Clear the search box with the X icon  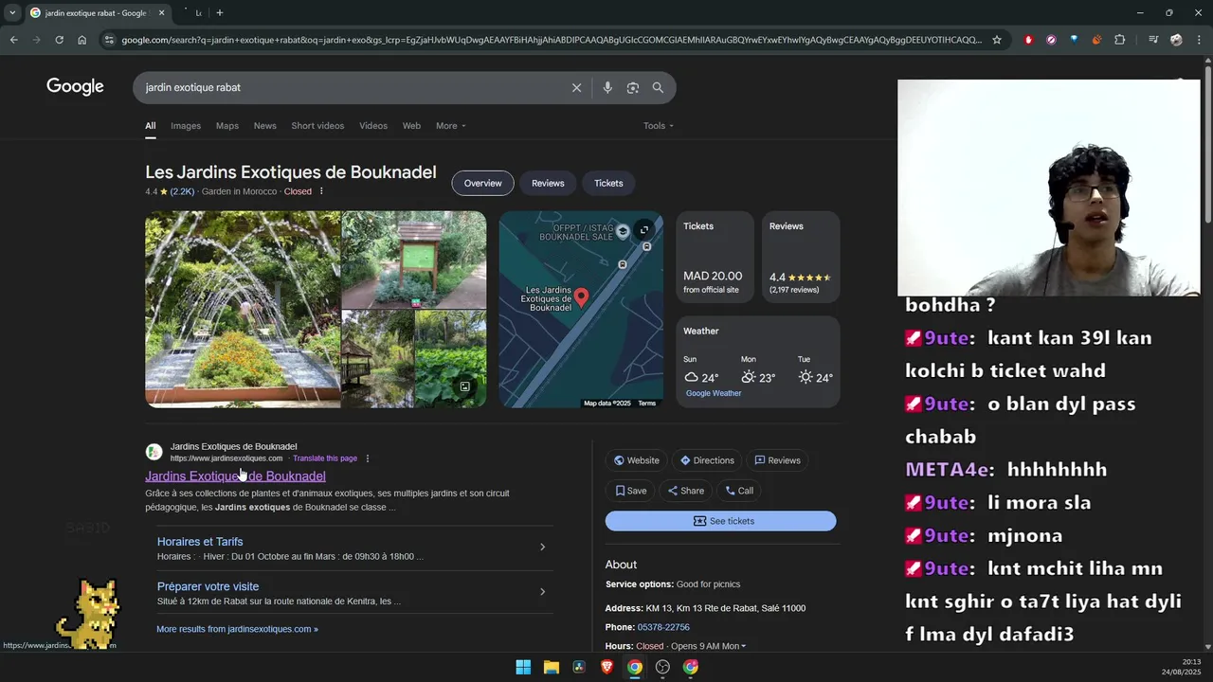tap(576, 87)
